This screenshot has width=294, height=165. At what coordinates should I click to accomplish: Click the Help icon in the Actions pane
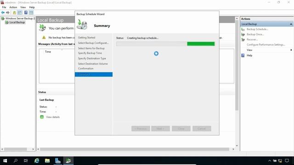(x=243, y=55)
